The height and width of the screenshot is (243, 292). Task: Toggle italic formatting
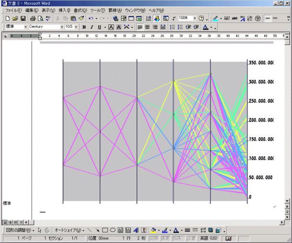[92, 27]
